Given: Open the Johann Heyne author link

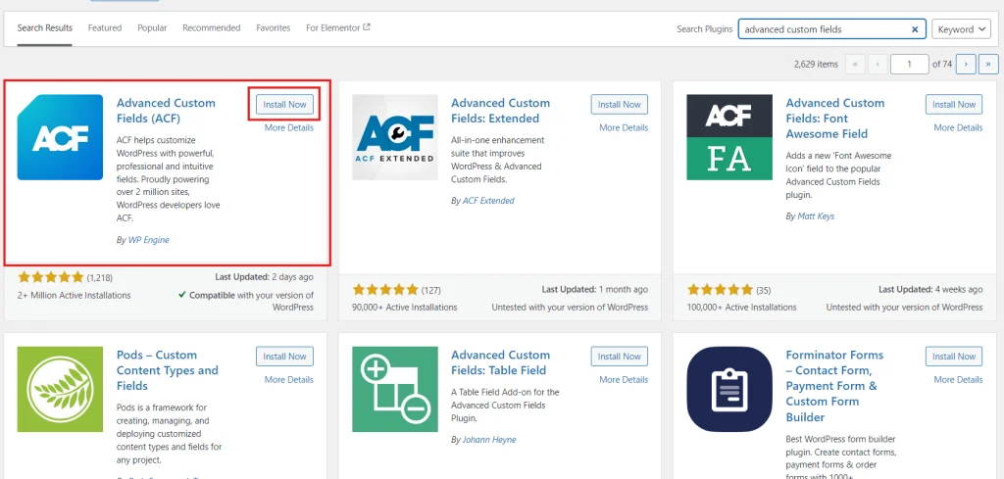Looking at the screenshot, I should [x=489, y=440].
